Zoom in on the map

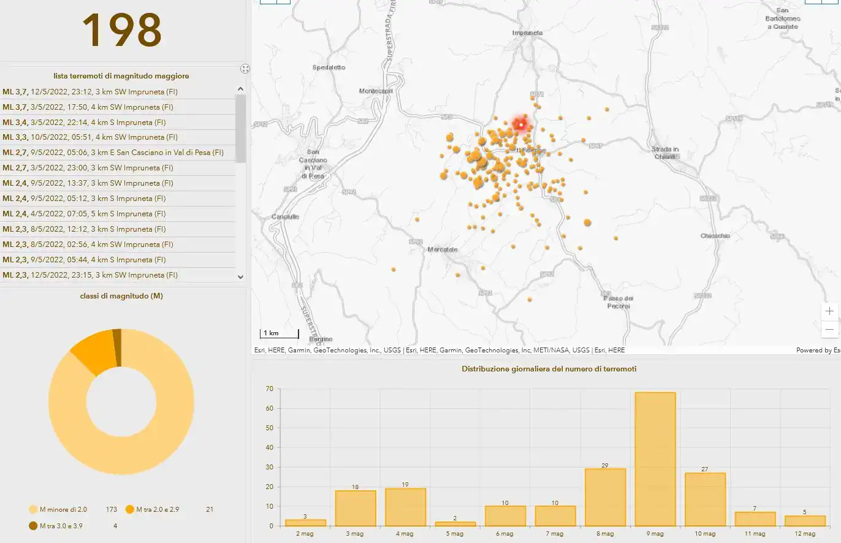829,311
